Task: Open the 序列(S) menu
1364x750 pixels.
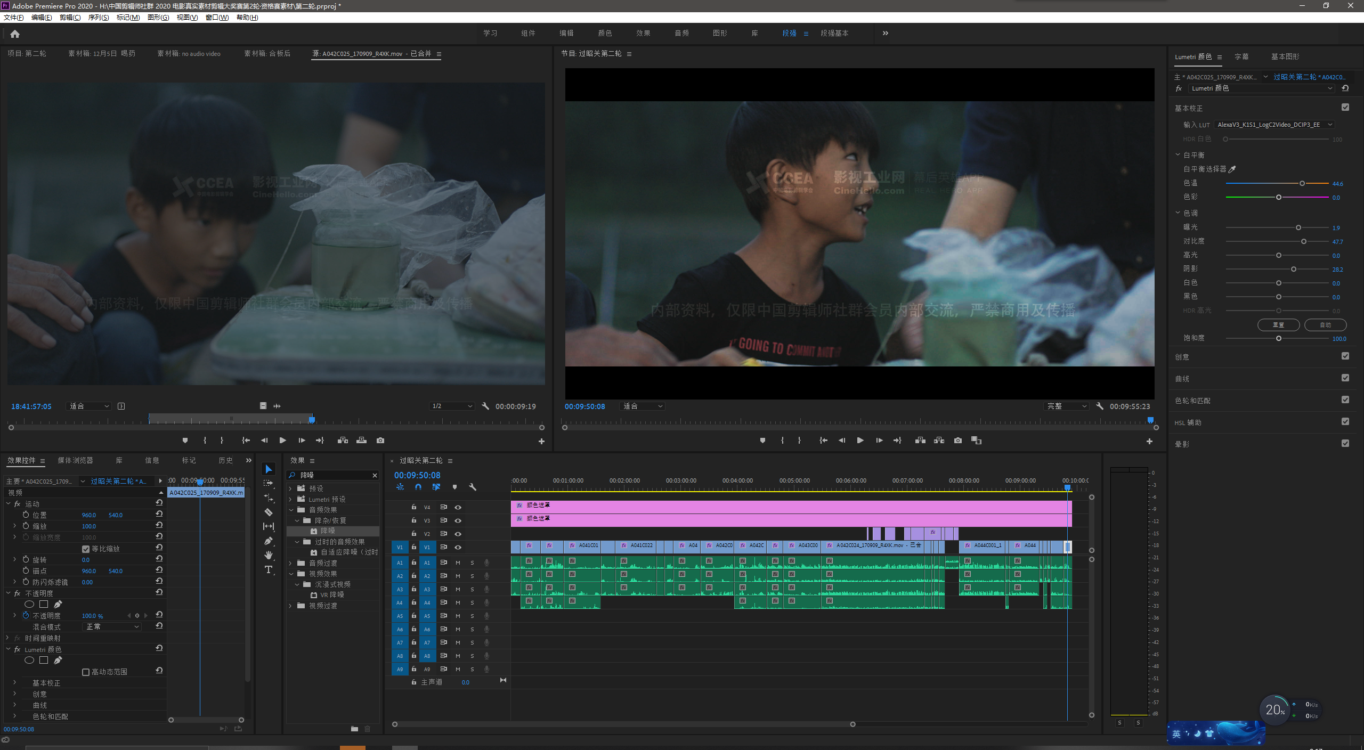Action: pos(98,18)
